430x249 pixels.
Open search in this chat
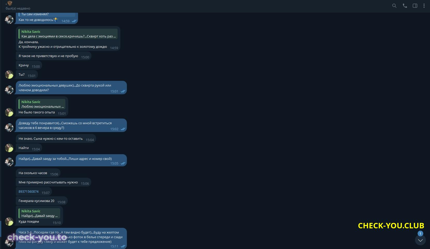pyautogui.click(x=394, y=6)
